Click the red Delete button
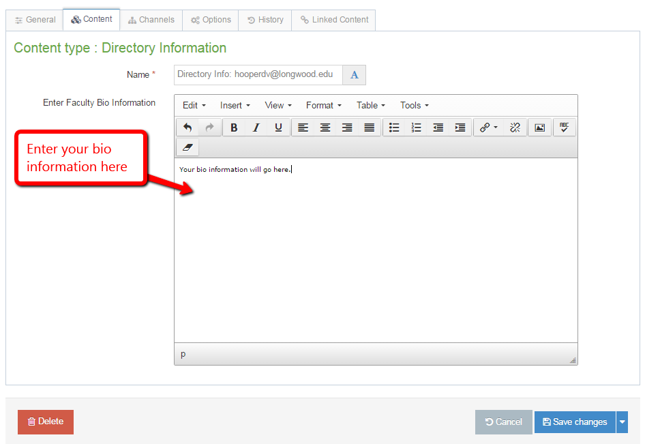645x444 pixels. 46,421
